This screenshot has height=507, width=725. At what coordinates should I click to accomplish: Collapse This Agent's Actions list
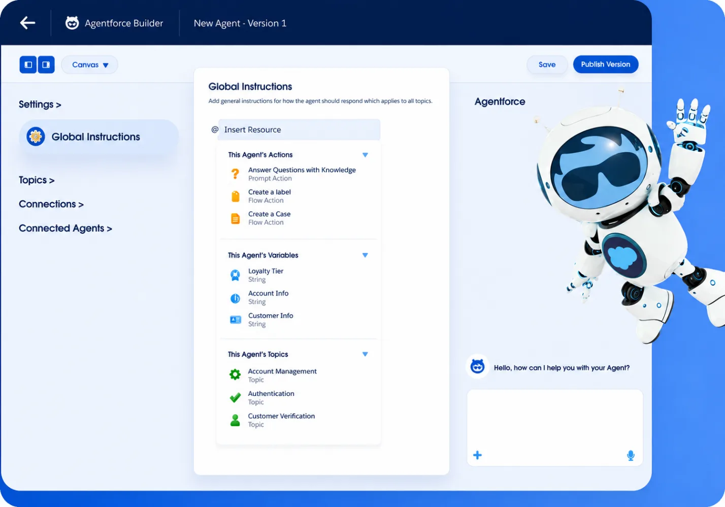365,155
